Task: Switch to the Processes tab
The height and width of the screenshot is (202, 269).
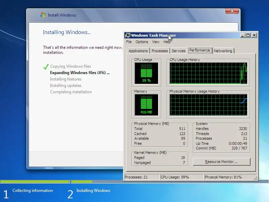Action: click(x=160, y=51)
